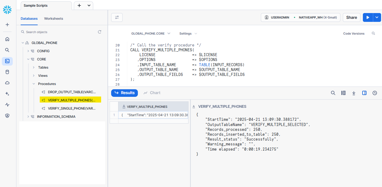Open GLOBAL_PHONE.CORE context dropdown
This screenshot has width=382, height=187.
(151, 33)
